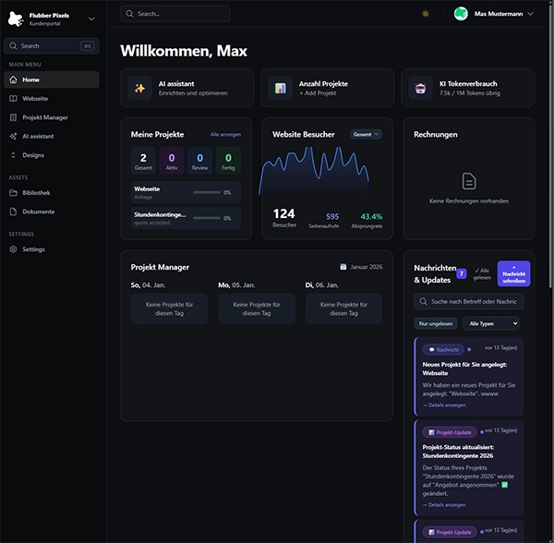Viewport: 554px width, 543px height.
Task: Click the document icon in Rechnungen
Action: pos(469,181)
